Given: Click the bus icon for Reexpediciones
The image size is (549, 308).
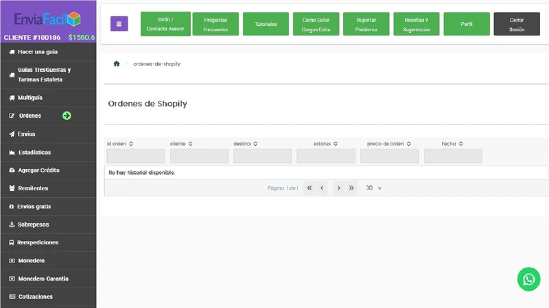Looking at the screenshot, I should (12, 242).
